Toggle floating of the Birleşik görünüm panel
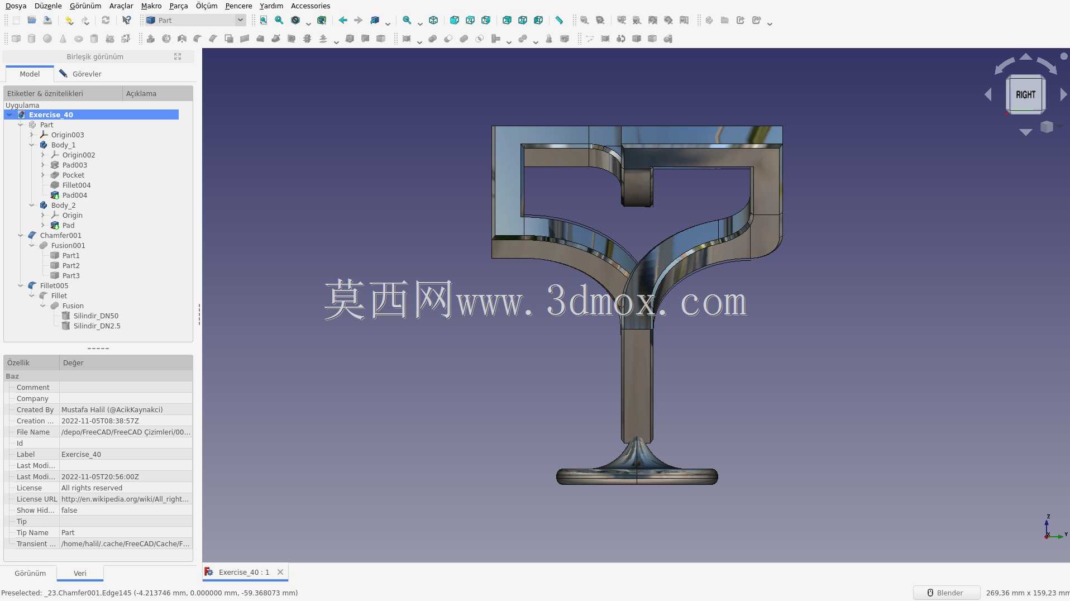Screen dimensions: 1070x601 [x=178, y=56]
